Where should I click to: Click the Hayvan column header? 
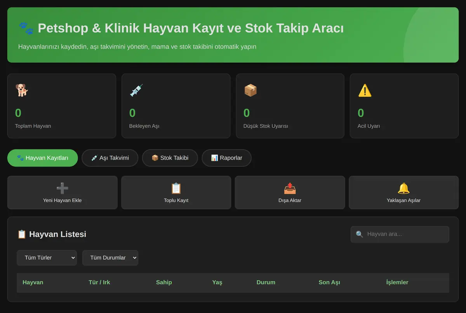tap(33, 282)
